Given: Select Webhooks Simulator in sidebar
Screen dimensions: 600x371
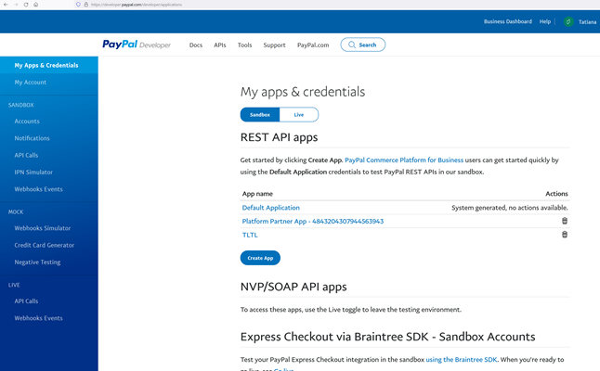Looking at the screenshot, I should [42, 228].
